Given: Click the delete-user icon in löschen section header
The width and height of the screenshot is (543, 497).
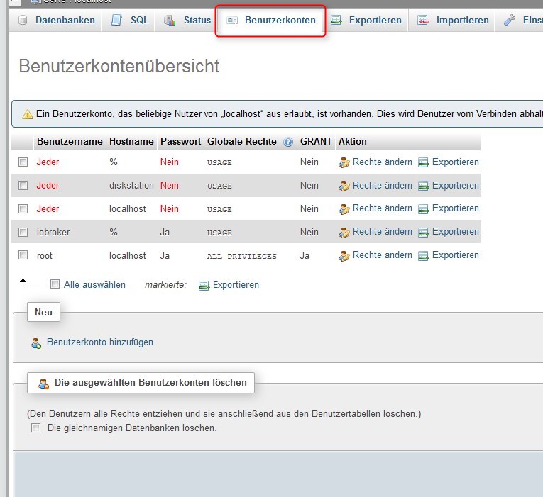Looking at the screenshot, I should 43,384.
